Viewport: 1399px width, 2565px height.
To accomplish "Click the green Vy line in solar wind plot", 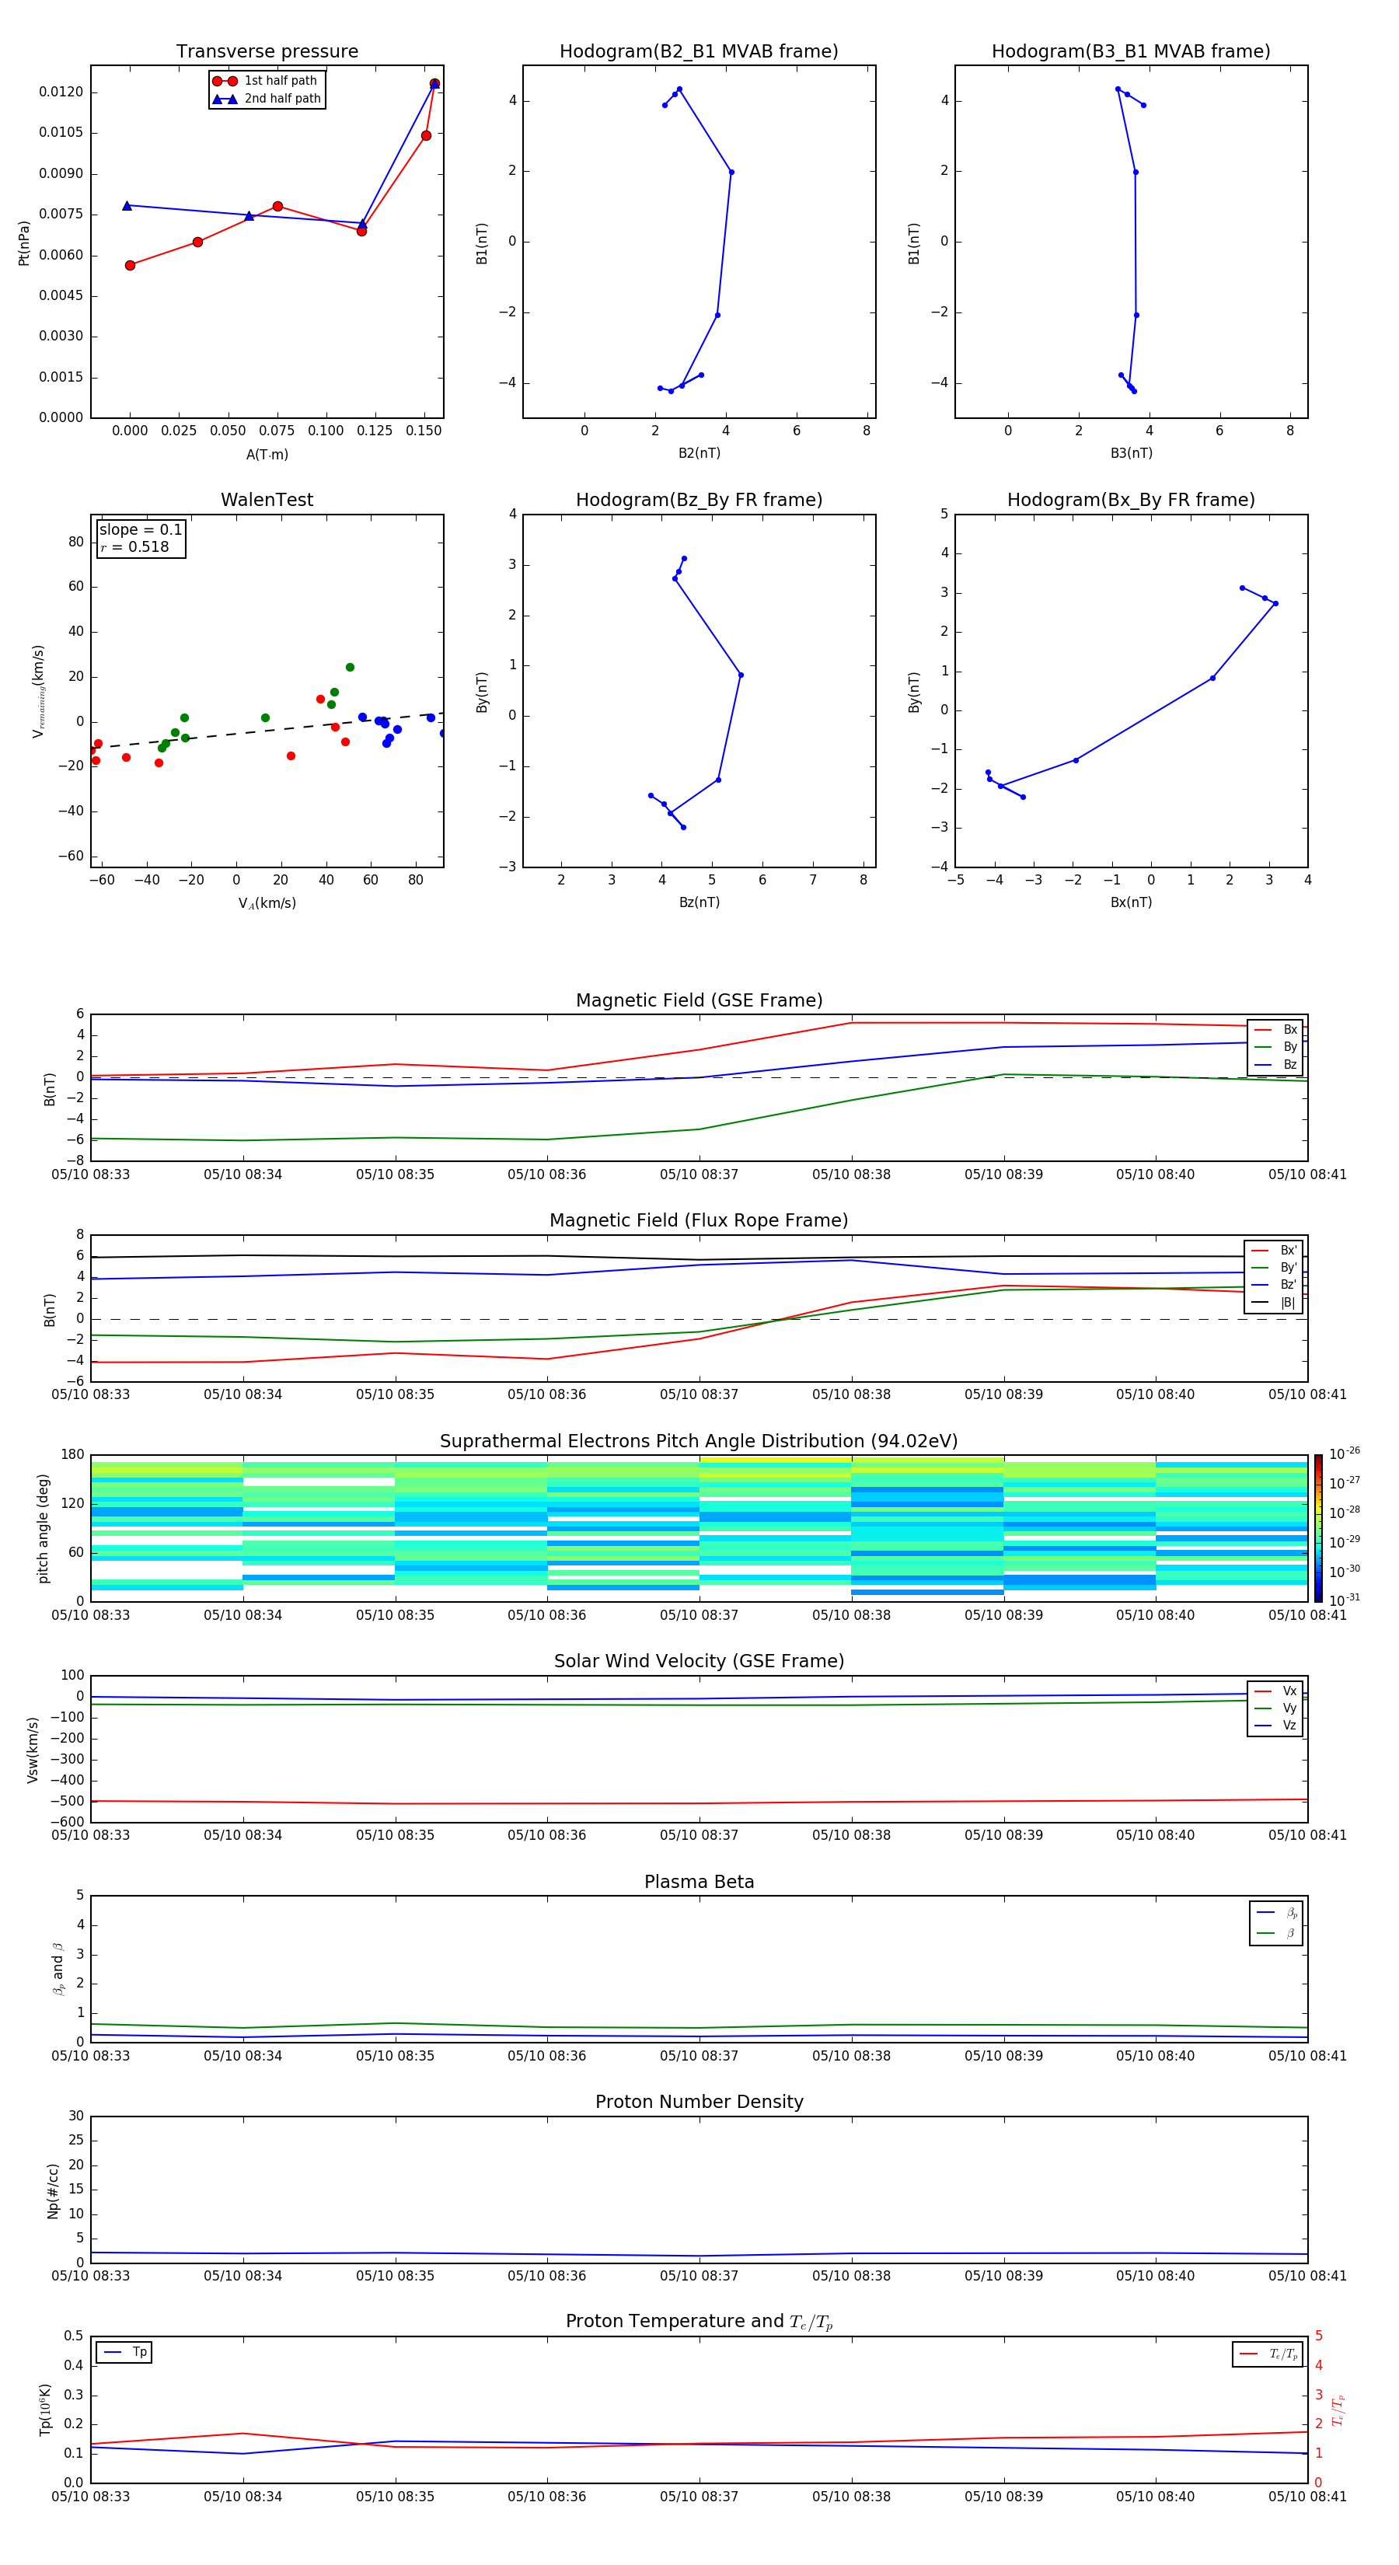I will [x=699, y=1705].
